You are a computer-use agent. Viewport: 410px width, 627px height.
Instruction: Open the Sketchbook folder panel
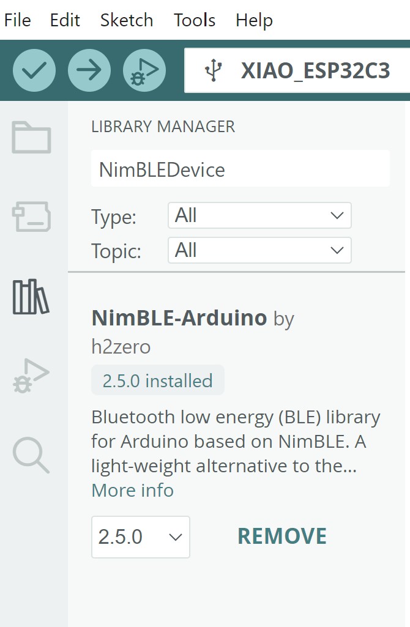point(31,138)
